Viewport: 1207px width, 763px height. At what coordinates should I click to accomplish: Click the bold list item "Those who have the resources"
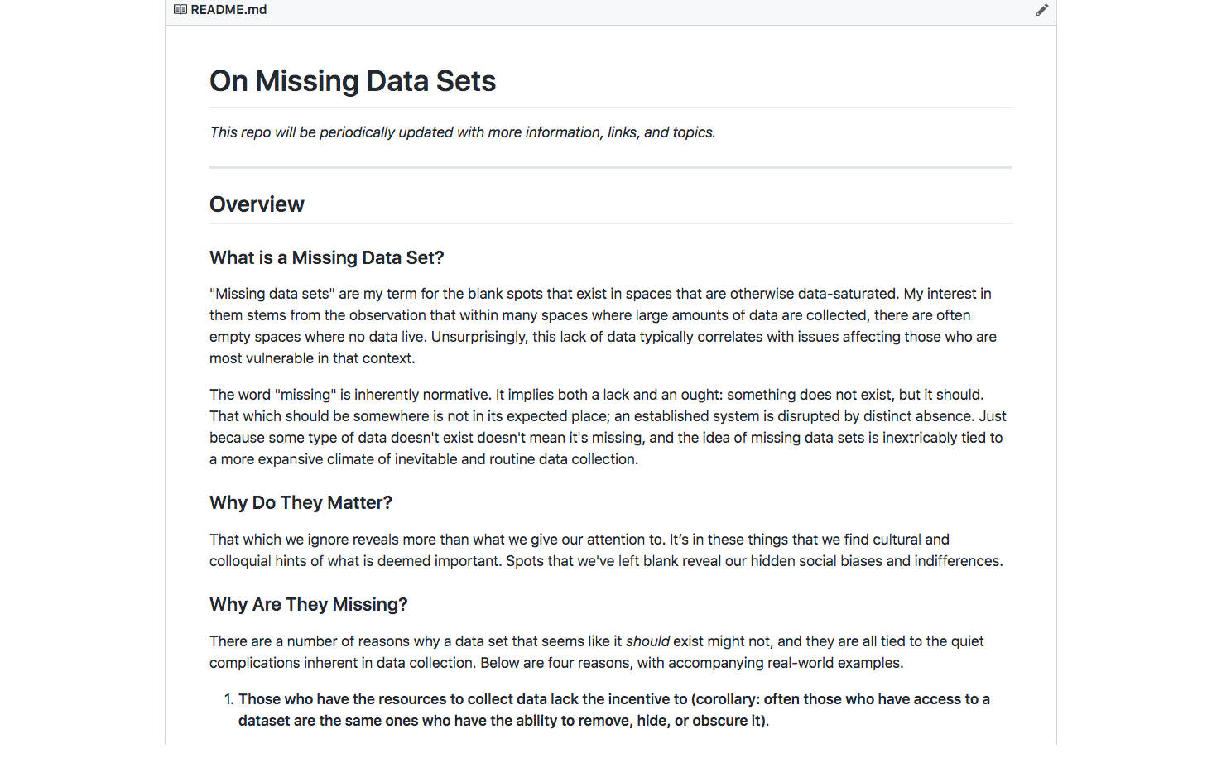[614, 710]
